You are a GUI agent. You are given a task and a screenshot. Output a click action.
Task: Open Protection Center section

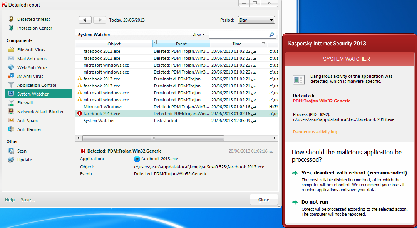[35, 28]
